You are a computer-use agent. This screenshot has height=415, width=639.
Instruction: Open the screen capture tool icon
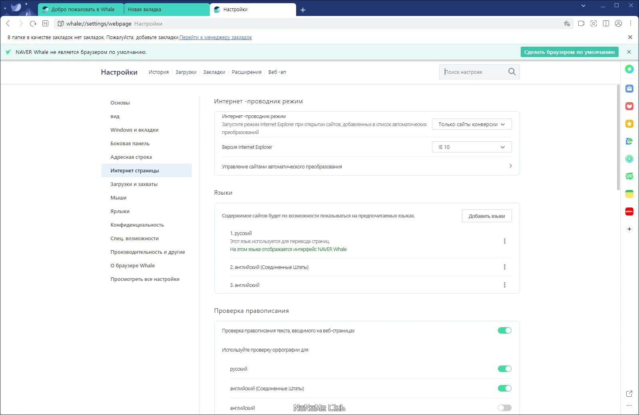(x=593, y=24)
